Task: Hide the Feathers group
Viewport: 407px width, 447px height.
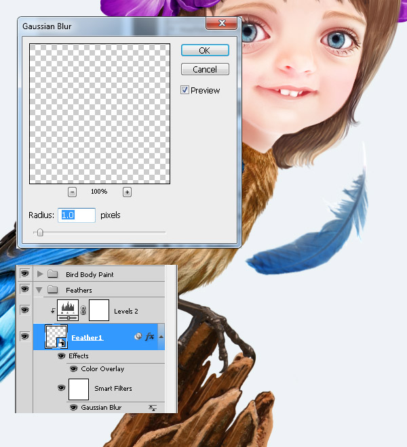Action: (x=25, y=289)
